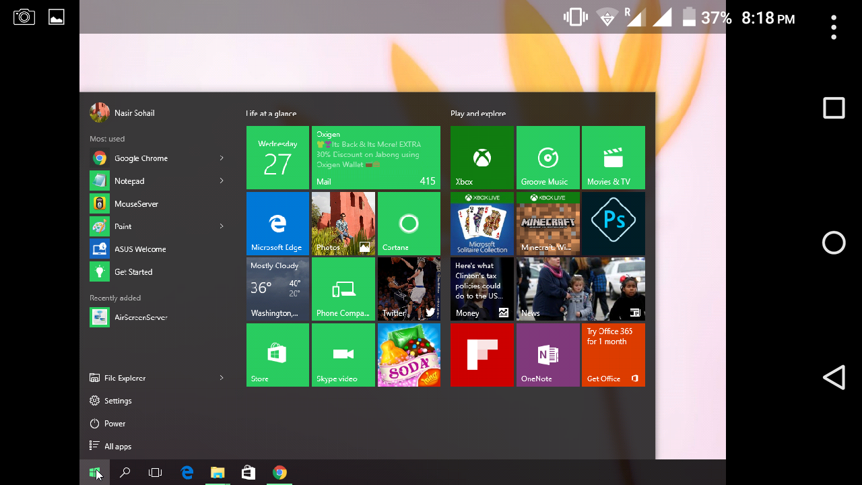Click the Life at a glance group header

point(271,114)
